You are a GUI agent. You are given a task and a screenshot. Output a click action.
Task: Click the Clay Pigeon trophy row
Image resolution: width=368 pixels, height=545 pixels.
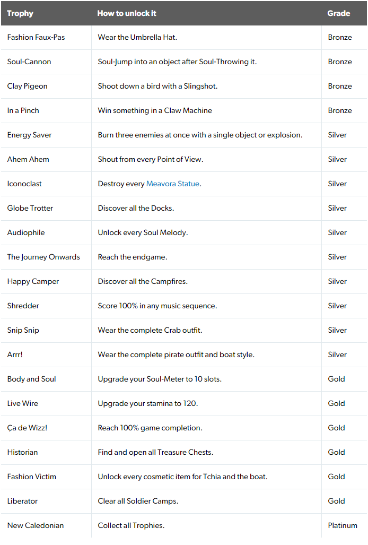pos(184,86)
